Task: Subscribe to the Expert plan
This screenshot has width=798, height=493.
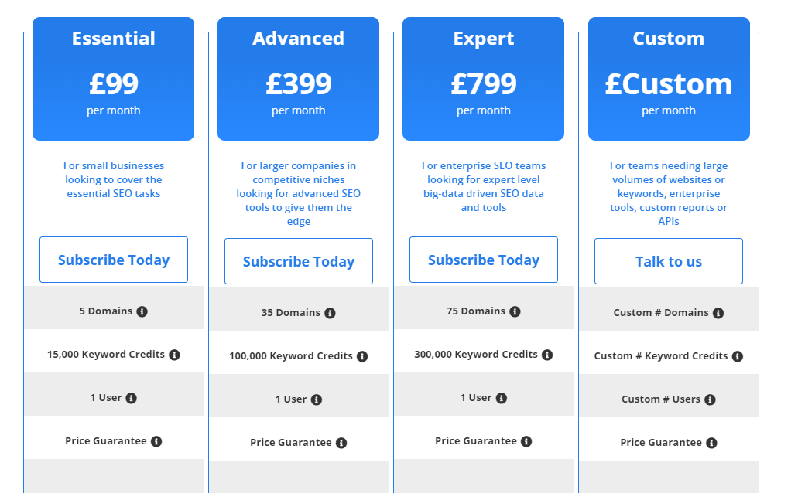Action: tap(483, 260)
